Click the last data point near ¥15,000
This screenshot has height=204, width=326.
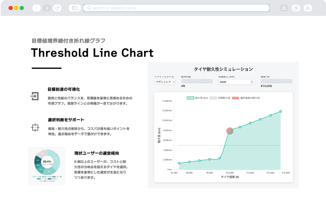[281, 112]
